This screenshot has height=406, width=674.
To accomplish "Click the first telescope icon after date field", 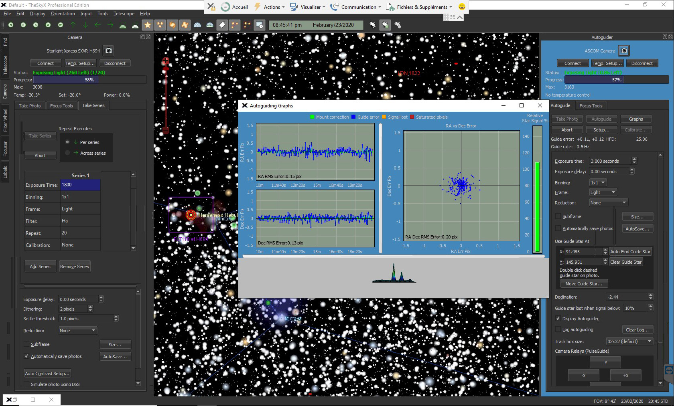I will pos(373,25).
